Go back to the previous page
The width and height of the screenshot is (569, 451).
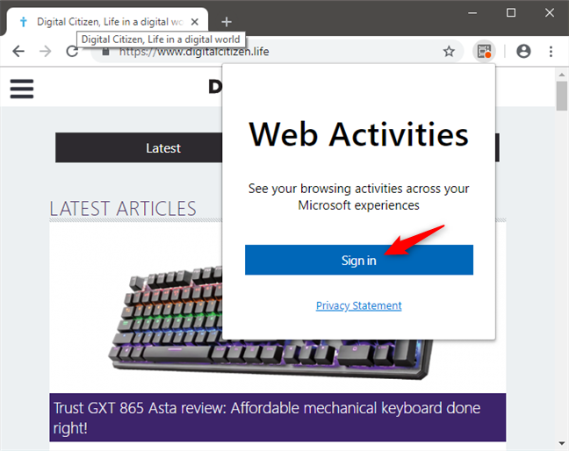(x=18, y=52)
